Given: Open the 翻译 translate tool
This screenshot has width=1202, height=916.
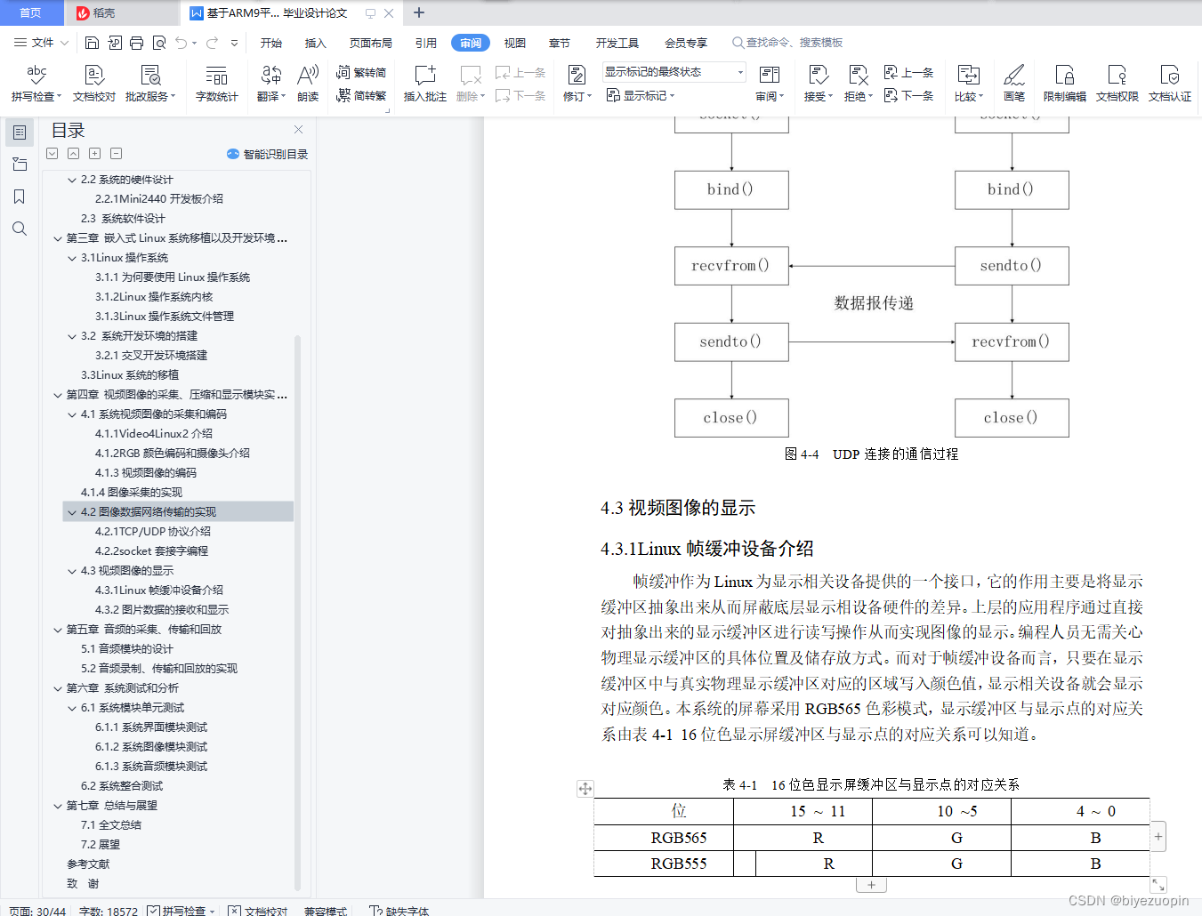Looking at the screenshot, I should point(271,84).
